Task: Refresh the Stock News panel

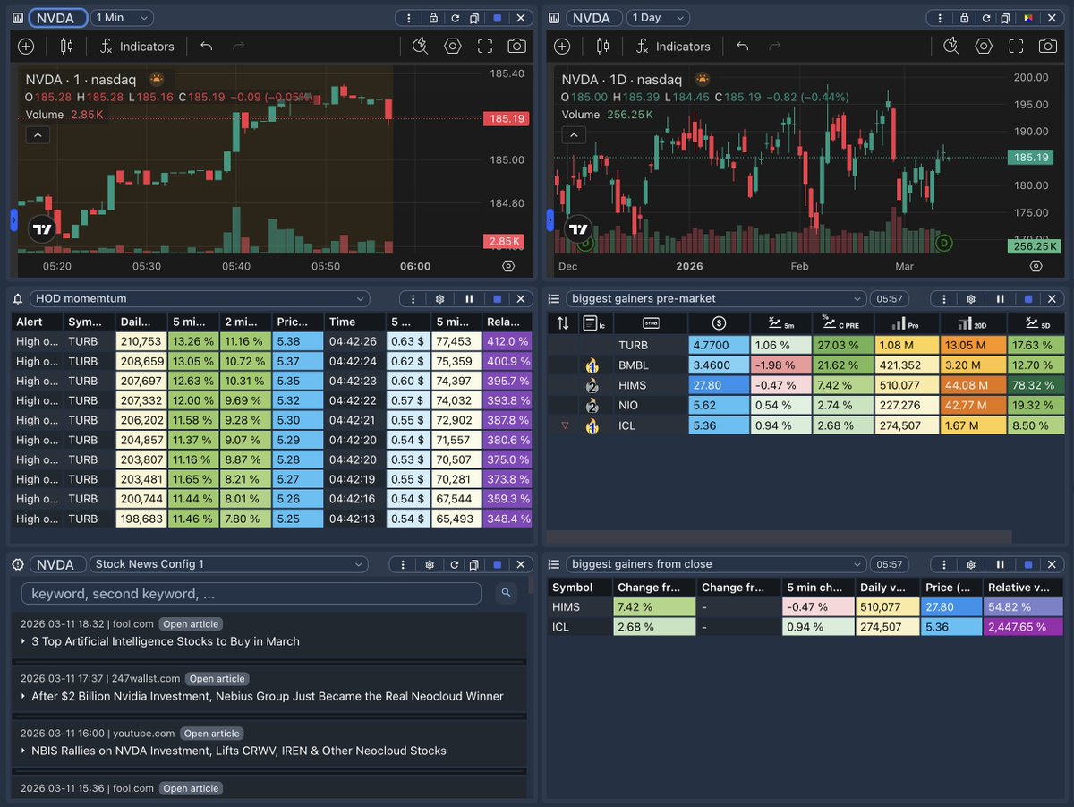Action: [x=455, y=564]
